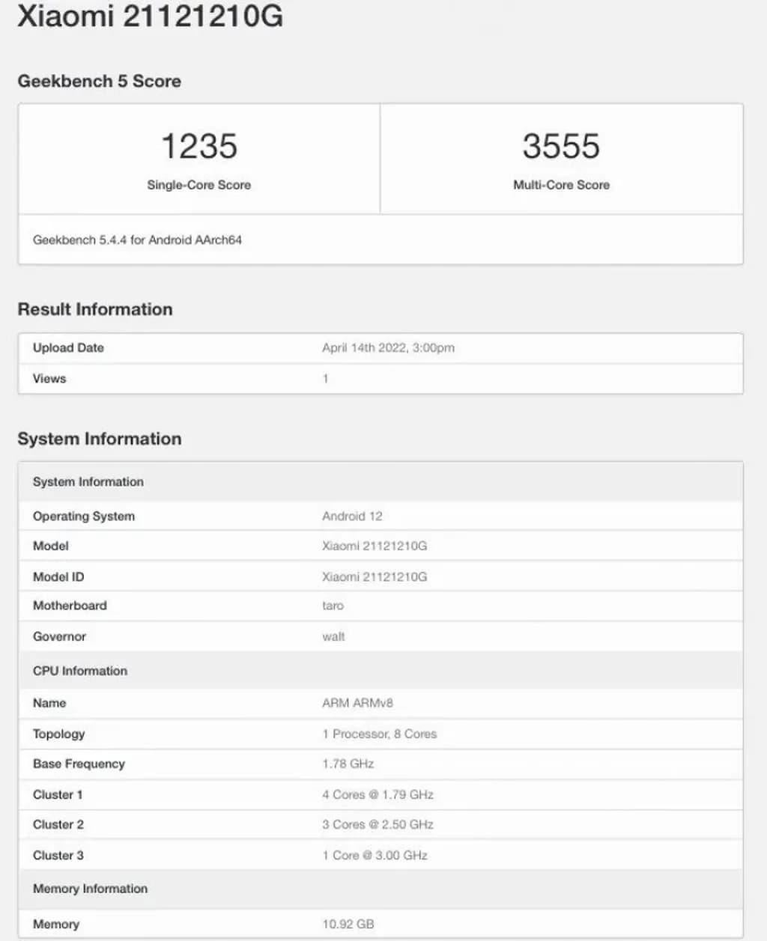767x941 pixels.
Task: Click the memory value 10.92 GB
Action: point(348,925)
